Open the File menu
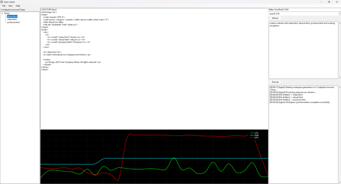This screenshot has width=341, height=184. (x=4, y=6)
